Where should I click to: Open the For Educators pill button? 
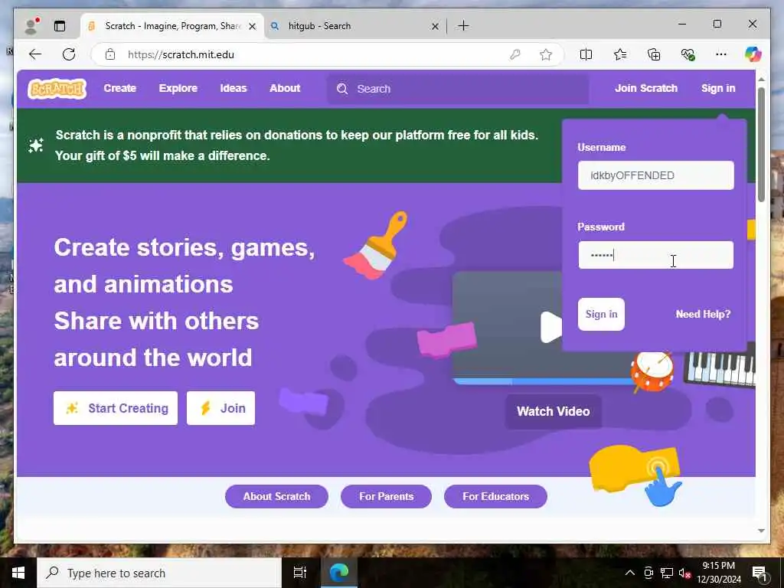(495, 496)
